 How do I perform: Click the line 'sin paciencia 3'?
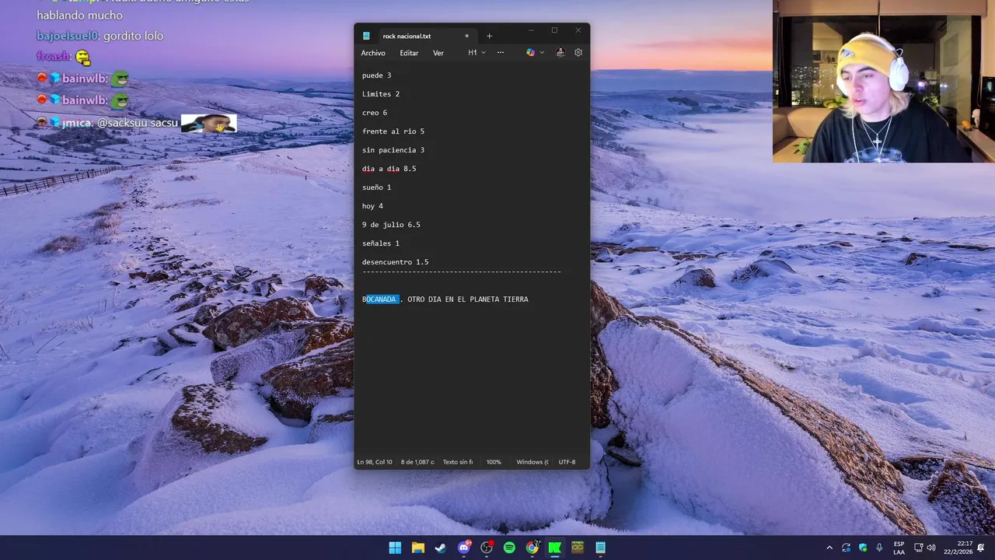point(393,150)
